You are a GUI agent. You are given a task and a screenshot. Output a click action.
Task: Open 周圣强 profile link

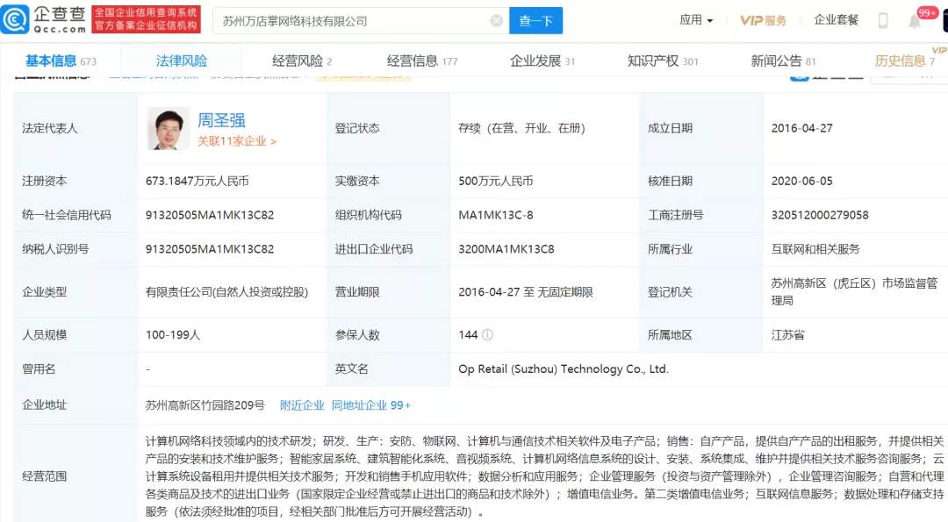point(221,120)
